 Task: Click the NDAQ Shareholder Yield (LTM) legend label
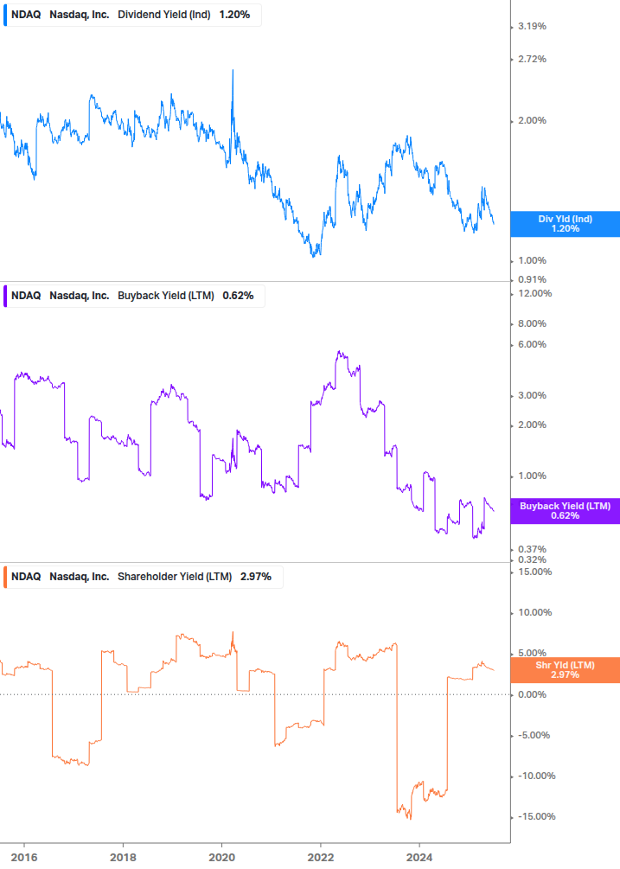[x=143, y=577]
